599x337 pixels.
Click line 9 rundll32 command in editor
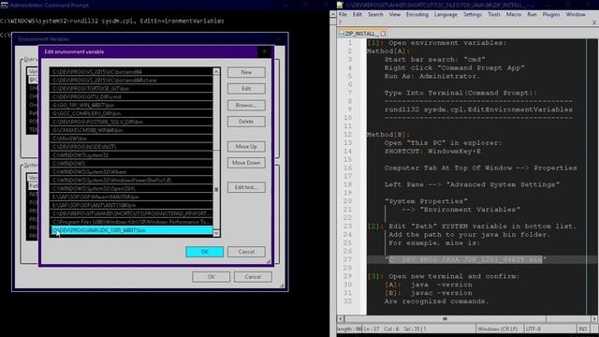[478, 110]
